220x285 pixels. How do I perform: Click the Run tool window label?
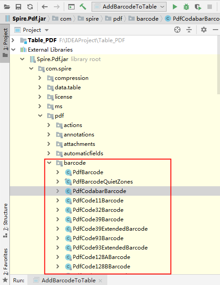click(x=18, y=280)
